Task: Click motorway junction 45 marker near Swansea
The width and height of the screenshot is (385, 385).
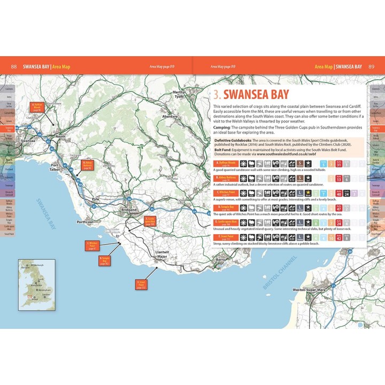Action: pyautogui.click(x=30, y=127)
